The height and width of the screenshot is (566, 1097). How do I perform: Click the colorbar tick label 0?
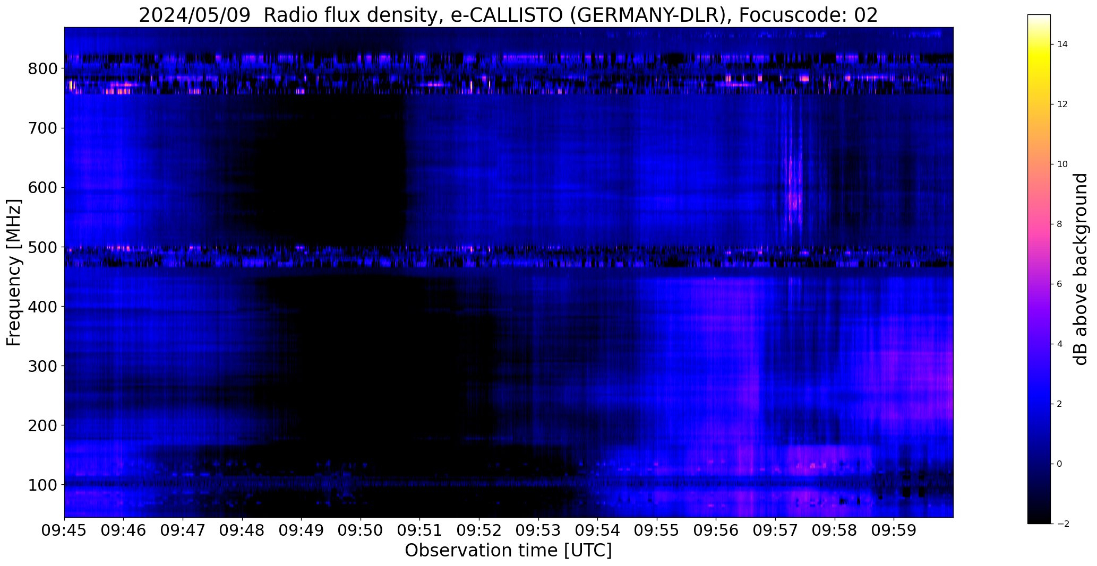pos(1060,464)
